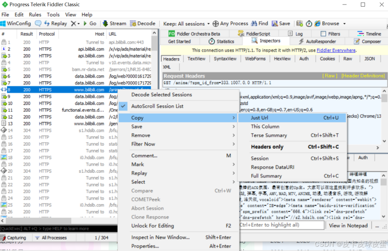Click the Any Process target icon

click(x=215, y=24)
